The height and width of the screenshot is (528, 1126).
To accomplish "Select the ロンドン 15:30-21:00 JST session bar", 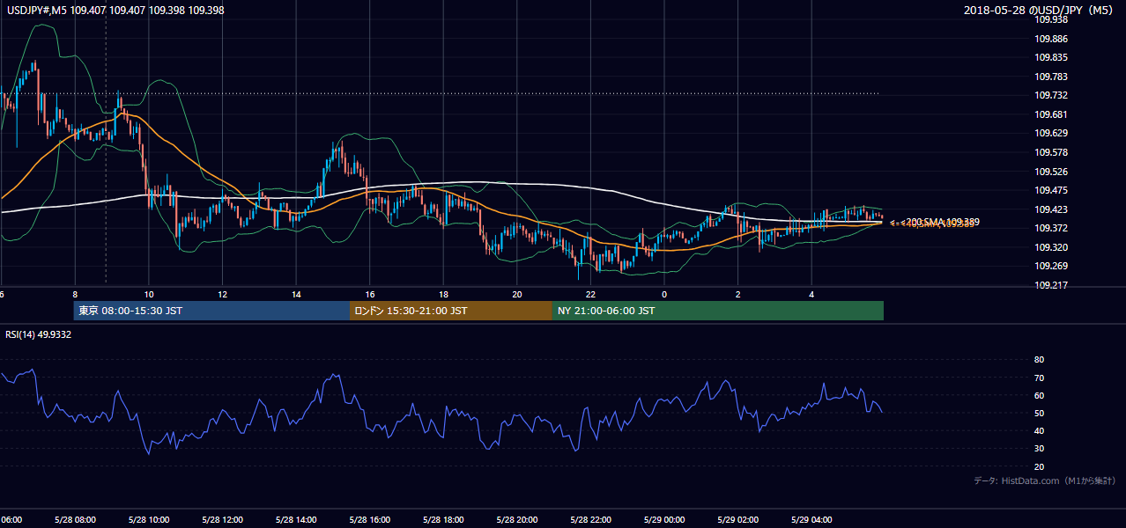I will pos(451,311).
